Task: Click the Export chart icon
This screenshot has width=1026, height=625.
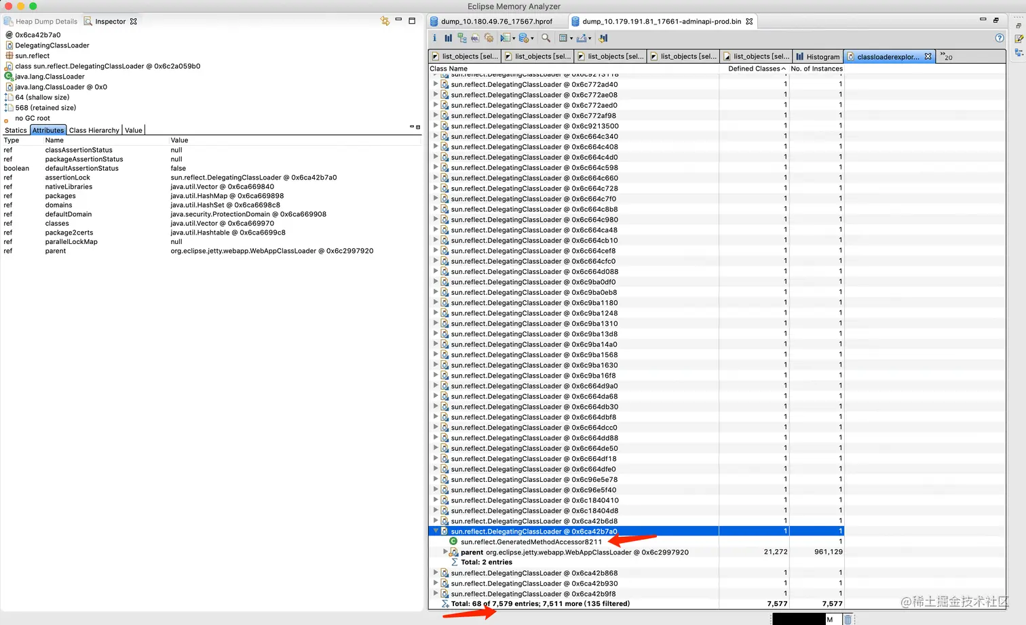Action: click(x=582, y=38)
